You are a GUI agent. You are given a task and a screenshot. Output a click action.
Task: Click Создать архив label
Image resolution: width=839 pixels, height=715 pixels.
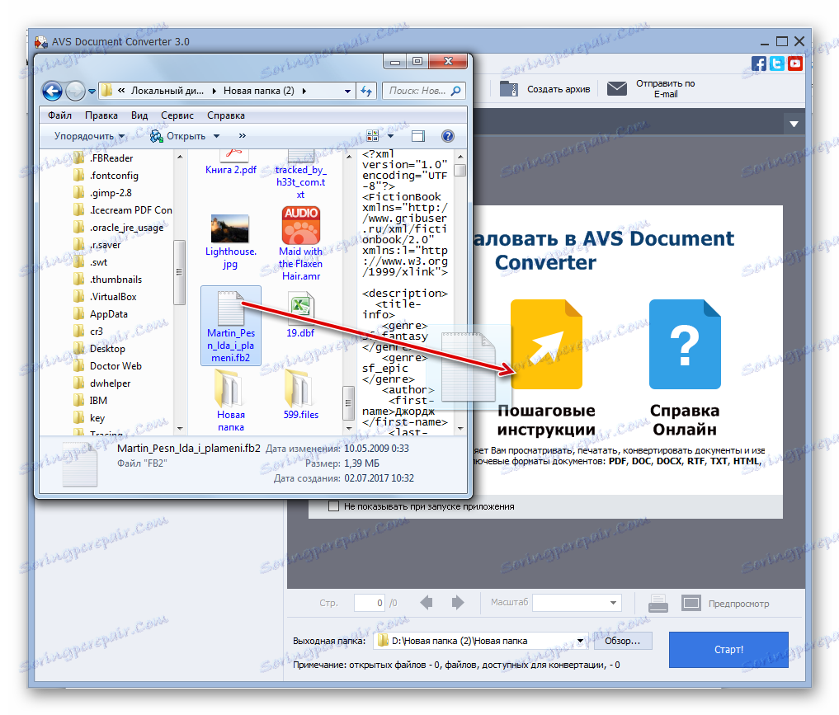559,89
